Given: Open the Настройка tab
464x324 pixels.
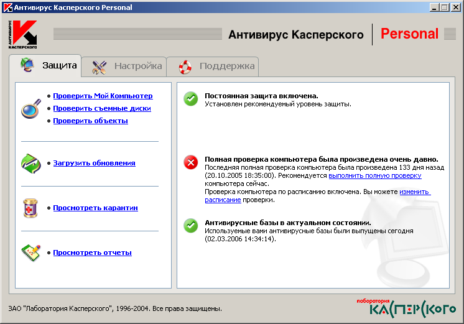Looking at the screenshot, I should point(124,67).
